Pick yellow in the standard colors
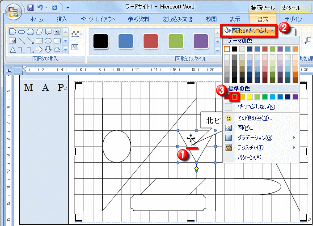The height and width of the screenshot is (226, 313). [x=250, y=97]
